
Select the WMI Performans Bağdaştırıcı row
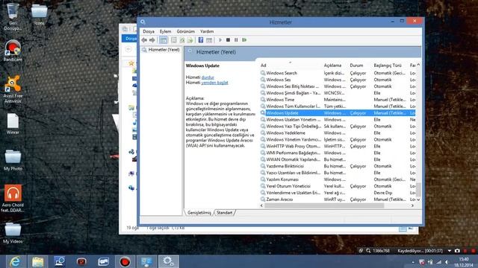click(x=337, y=153)
